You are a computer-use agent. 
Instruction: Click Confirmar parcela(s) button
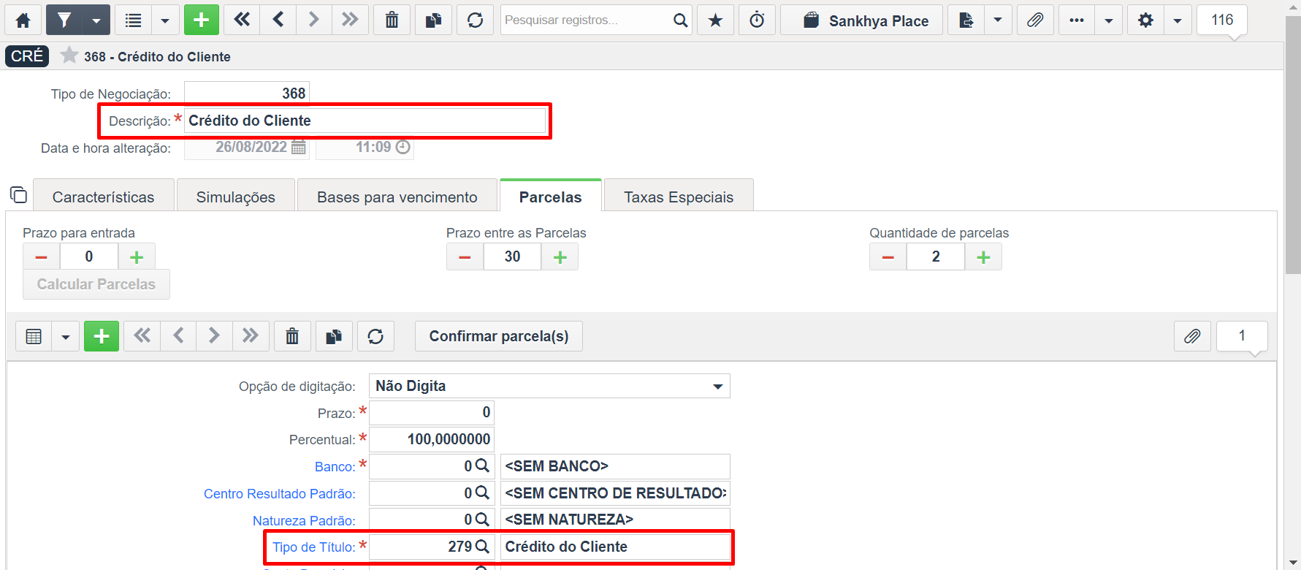point(499,336)
